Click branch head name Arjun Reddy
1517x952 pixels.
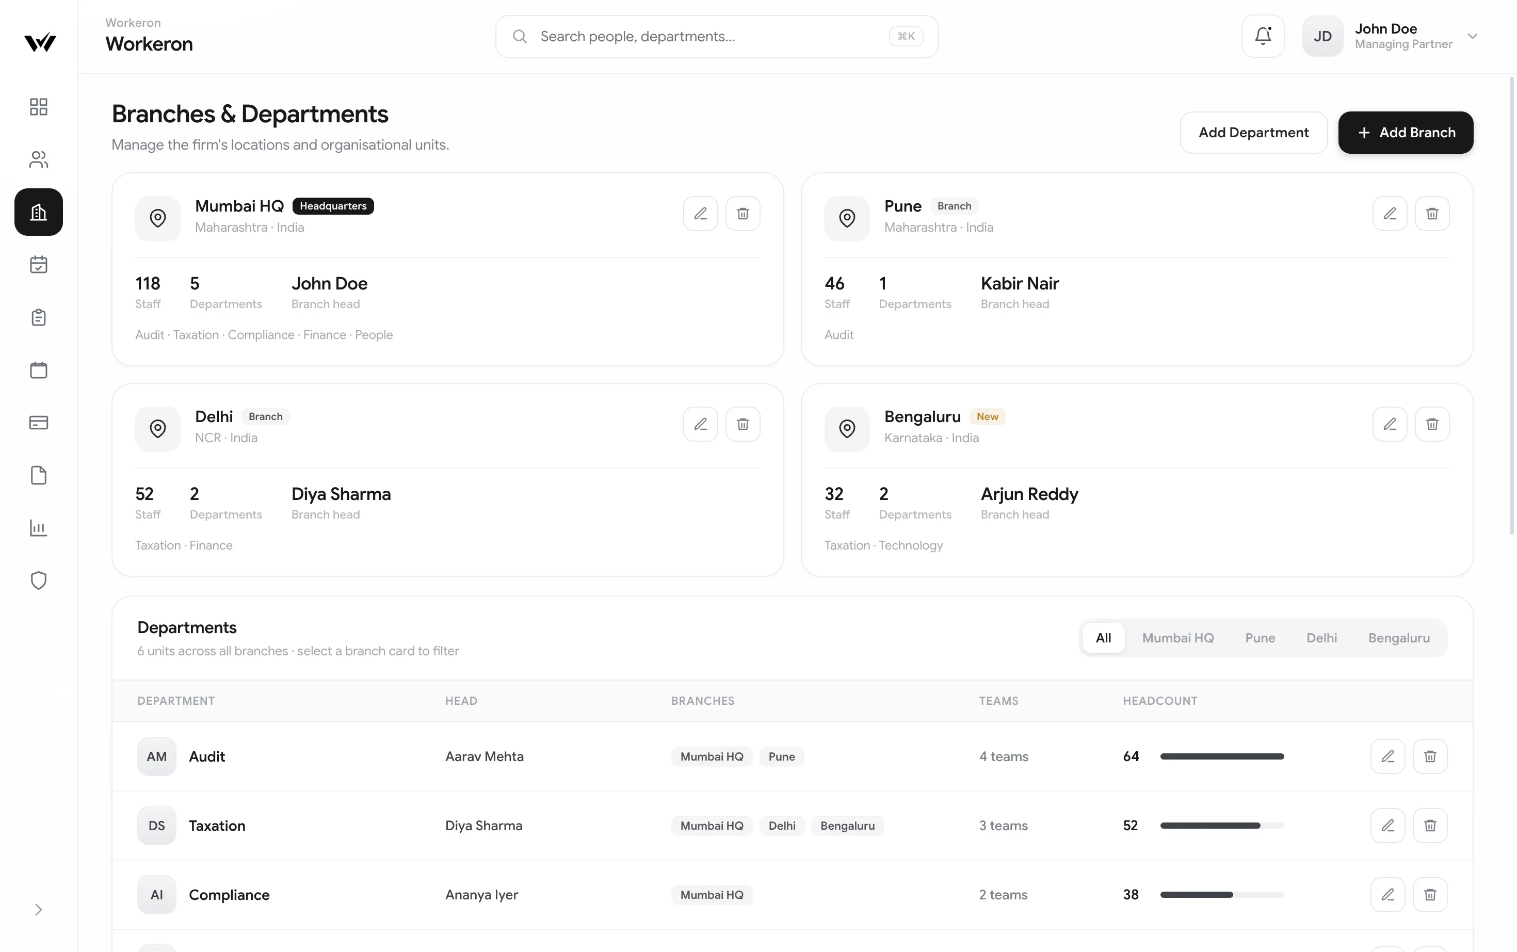pyautogui.click(x=1029, y=494)
